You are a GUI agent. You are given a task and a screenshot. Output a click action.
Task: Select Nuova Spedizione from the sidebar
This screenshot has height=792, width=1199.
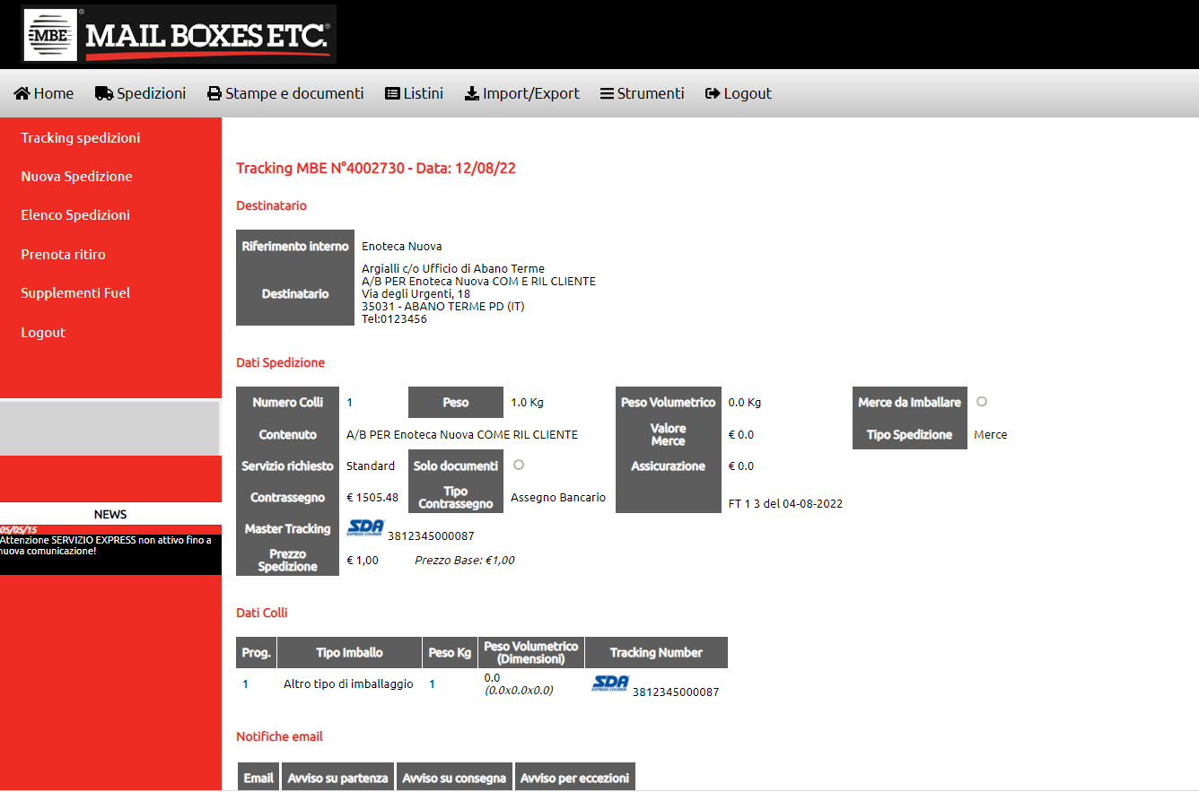point(76,177)
